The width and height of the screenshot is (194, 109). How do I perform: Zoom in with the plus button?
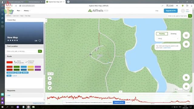tap(50, 78)
